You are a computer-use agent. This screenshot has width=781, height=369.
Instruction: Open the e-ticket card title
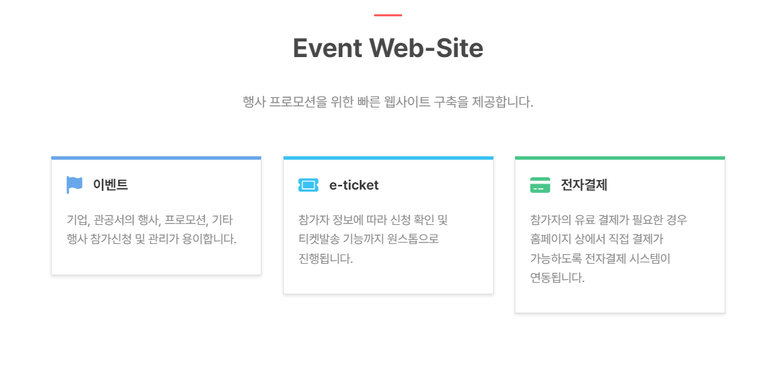click(x=354, y=185)
